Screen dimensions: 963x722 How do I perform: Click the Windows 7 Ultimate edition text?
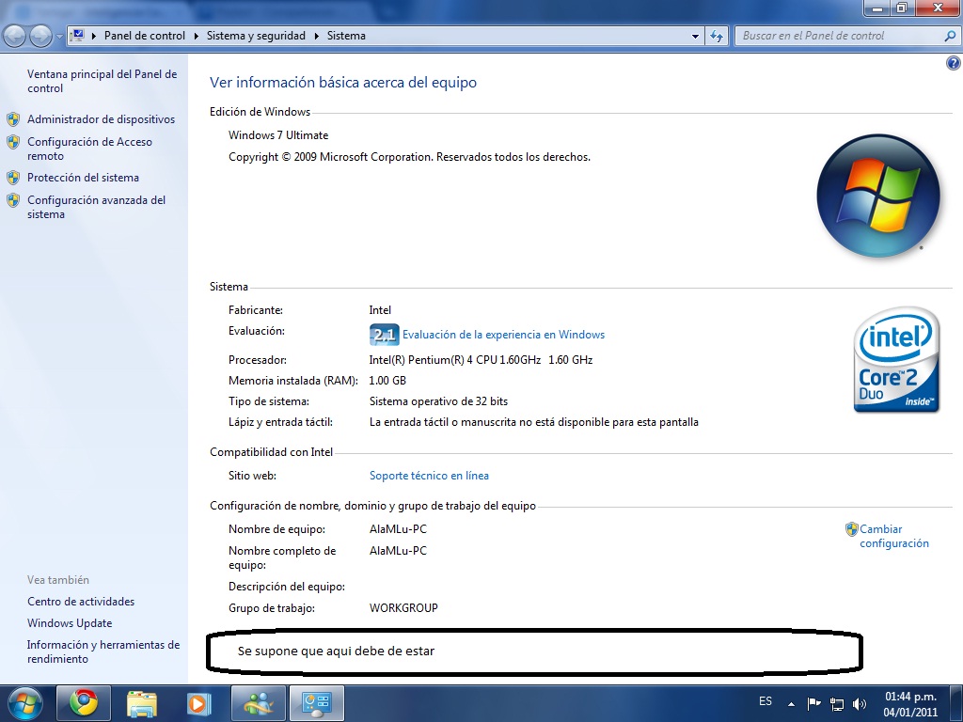pyautogui.click(x=278, y=135)
